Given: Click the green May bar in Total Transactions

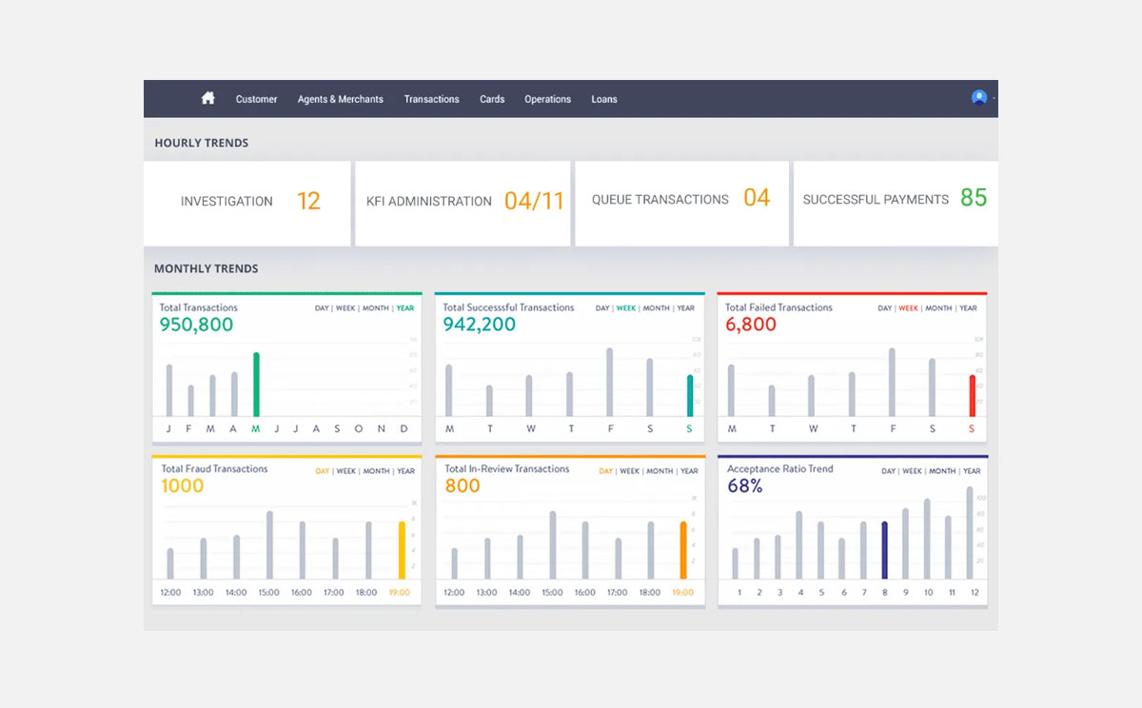Looking at the screenshot, I should point(256,384).
